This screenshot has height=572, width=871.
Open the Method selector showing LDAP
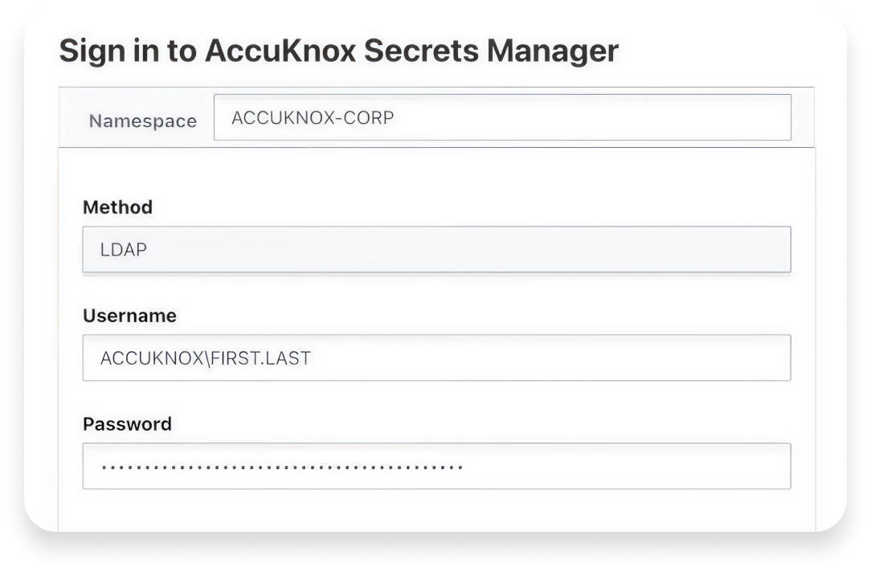(438, 249)
